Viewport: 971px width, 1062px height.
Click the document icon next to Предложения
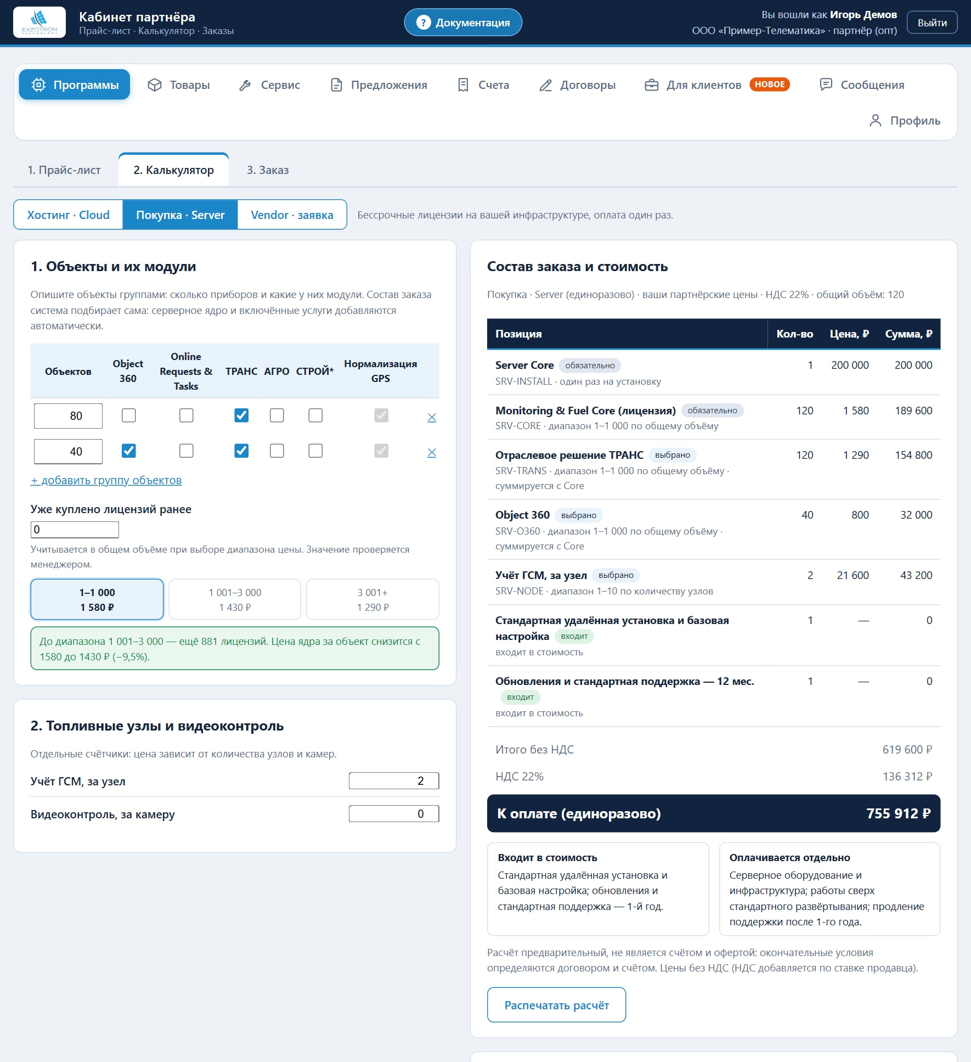tap(336, 85)
